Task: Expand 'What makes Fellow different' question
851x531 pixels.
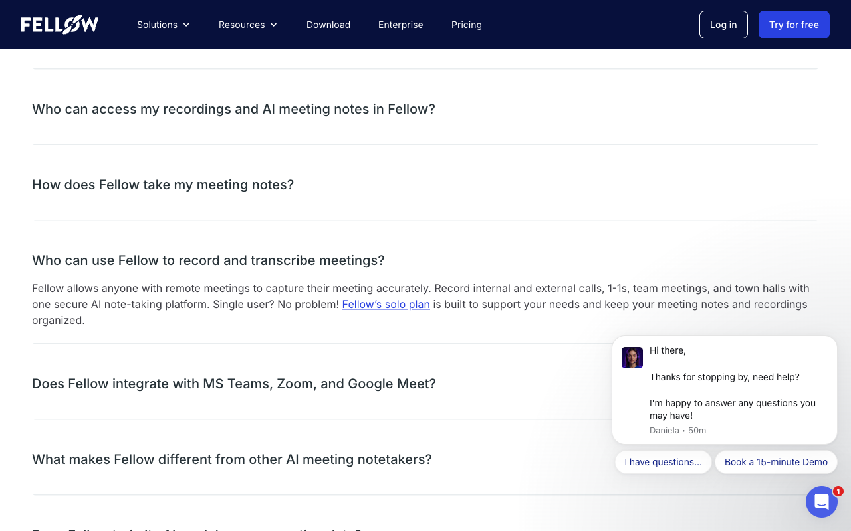Action: click(x=231, y=459)
